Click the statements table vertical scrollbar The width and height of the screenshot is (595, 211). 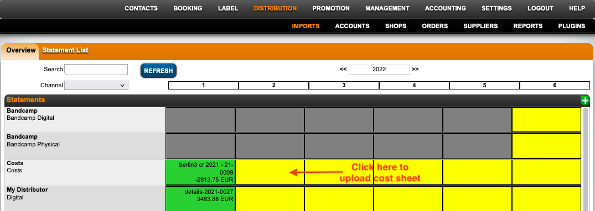click(x=586, y=159)
